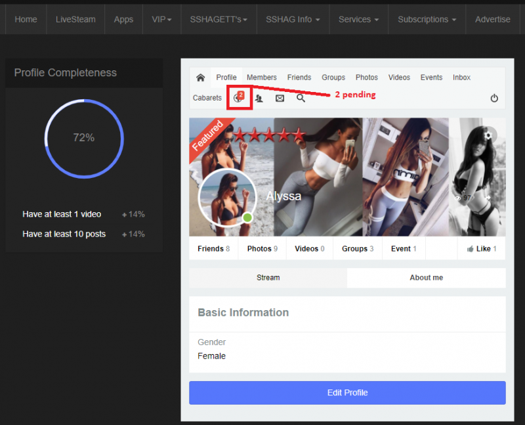
Task: Click 'Have at least 1 video' item
Action: coord(62,214)
